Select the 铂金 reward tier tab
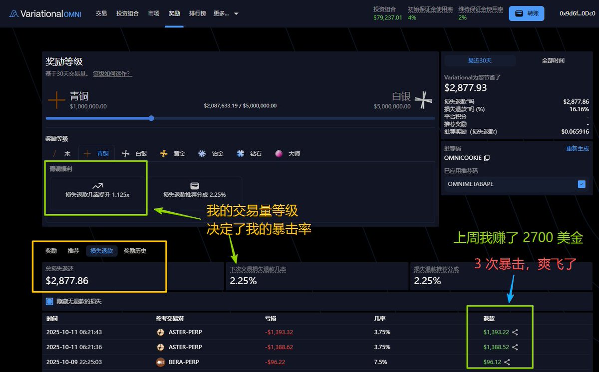599x372 pixels. pyautogui.click(x=211, y=154)
